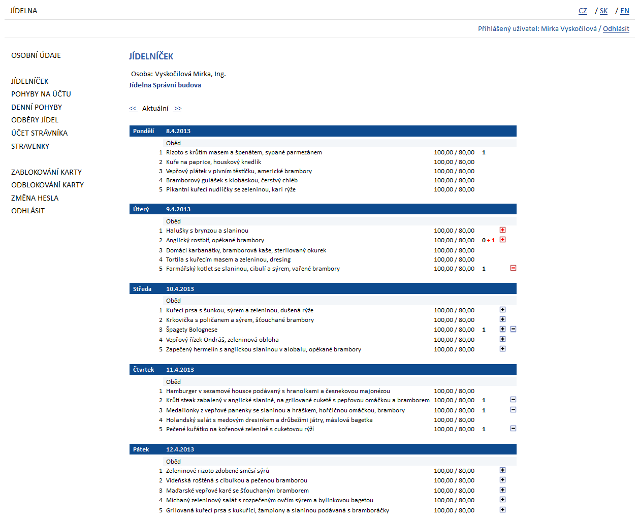Viewport: 639px width, 520px height.
Task: Click JÍDELNA title in header
Action: 24,11
